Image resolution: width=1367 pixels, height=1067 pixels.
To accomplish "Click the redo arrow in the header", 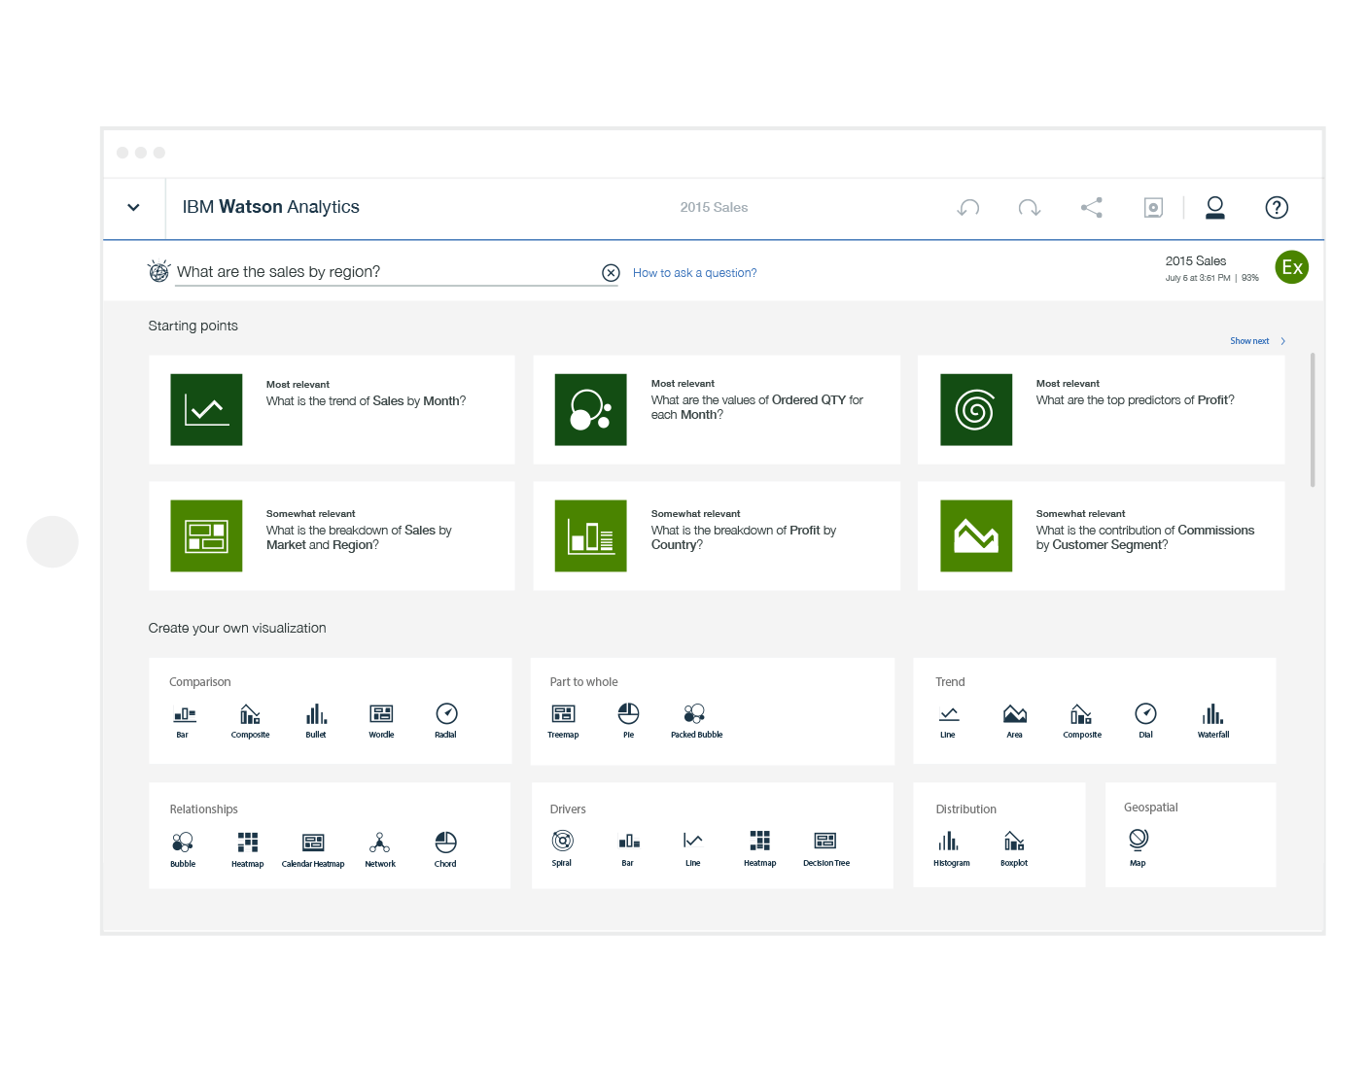I will [1029, 207].
